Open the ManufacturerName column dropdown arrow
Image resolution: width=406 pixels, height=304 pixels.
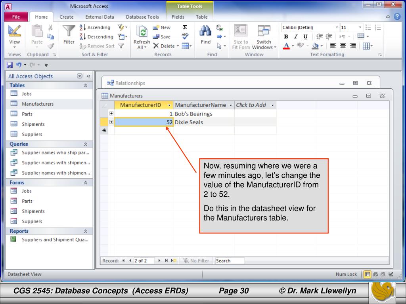tap(231, 105)
